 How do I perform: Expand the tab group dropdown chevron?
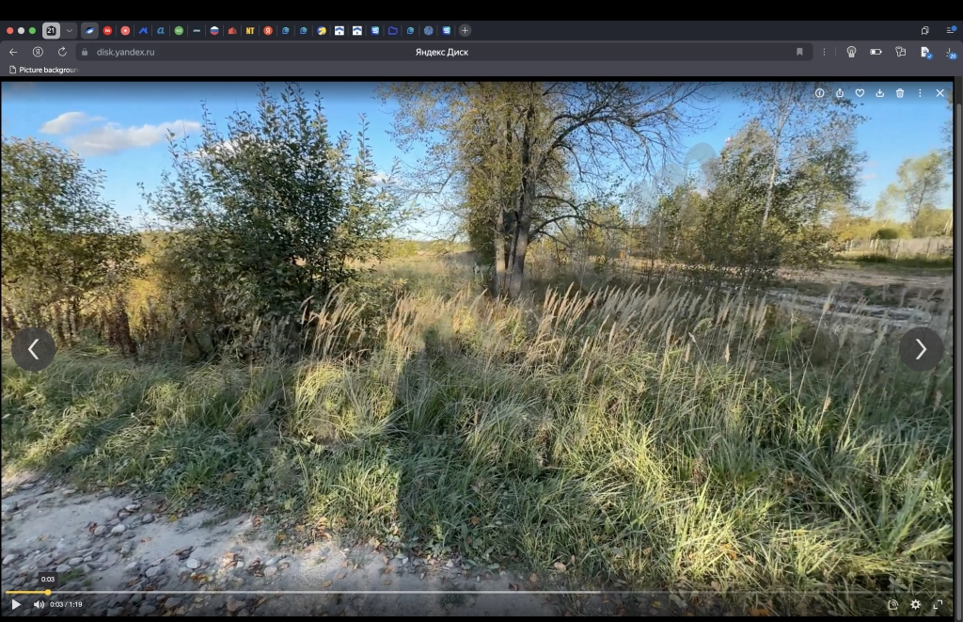click(x=70, y=30)
